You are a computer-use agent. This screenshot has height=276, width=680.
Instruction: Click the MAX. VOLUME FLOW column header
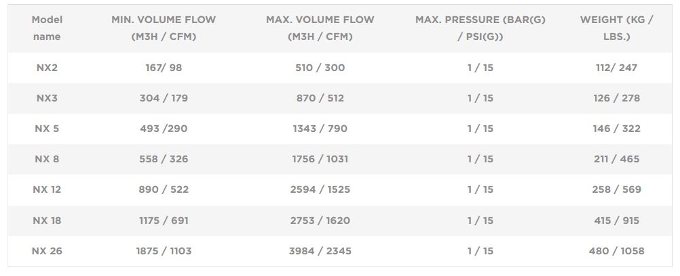tap(320, 28)
